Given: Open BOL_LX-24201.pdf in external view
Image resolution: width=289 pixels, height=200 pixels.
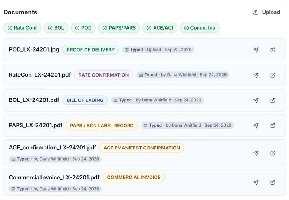Looking at the screenshot, I should pyautogui.click(x=273, y=100).
